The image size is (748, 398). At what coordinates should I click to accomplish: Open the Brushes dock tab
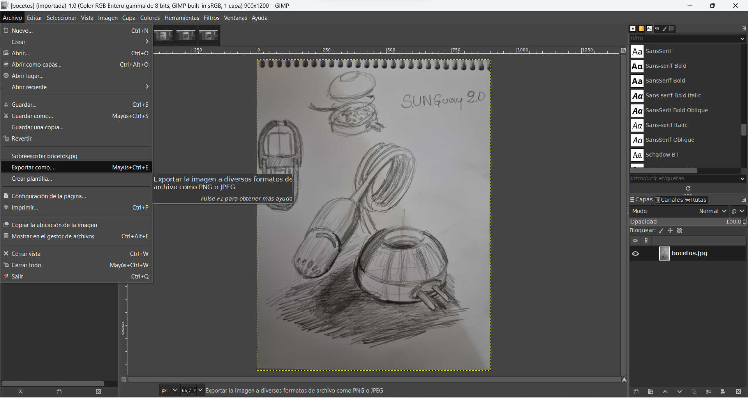coord(633,29)
